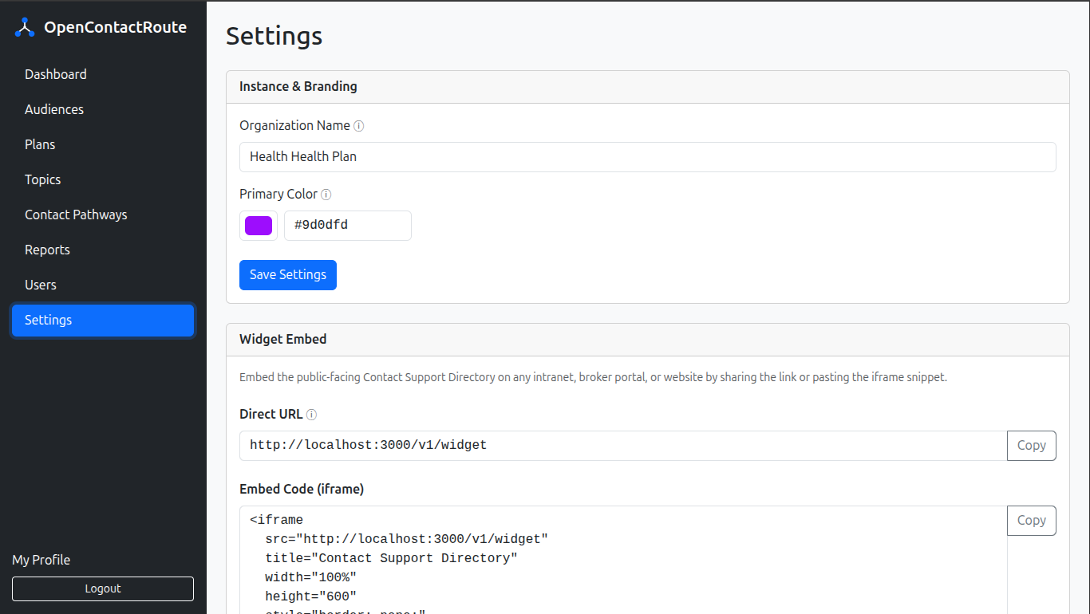Click the info icon next to Direct URL
The width and height of the screenshot is (1090, 614).
point(312,414)
